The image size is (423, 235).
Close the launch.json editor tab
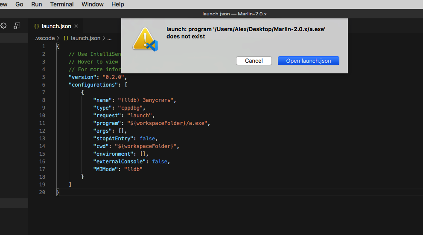point(76,26)
